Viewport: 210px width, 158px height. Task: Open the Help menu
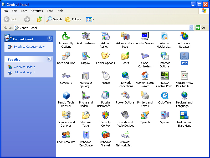tap(60, 11)
